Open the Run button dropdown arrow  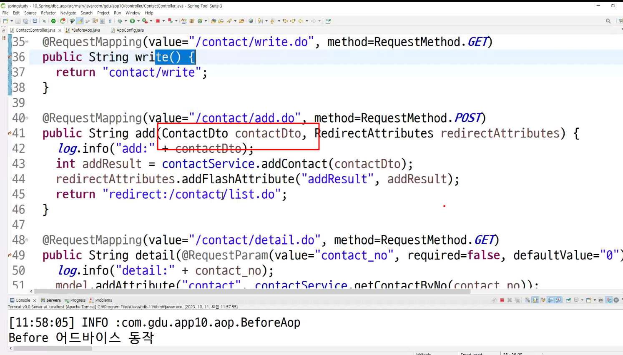(x=138, y=21)
